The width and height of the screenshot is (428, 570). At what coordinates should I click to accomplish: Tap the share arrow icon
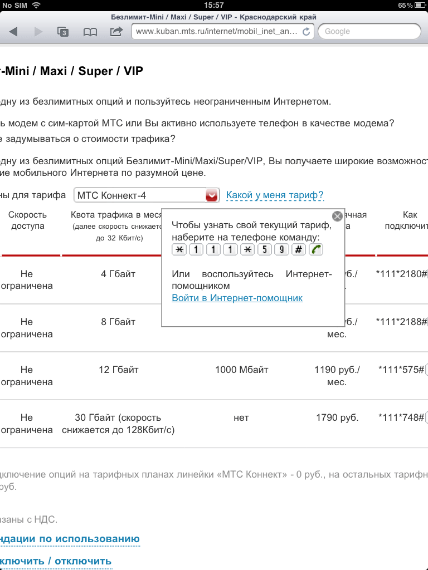click(116, 32)
